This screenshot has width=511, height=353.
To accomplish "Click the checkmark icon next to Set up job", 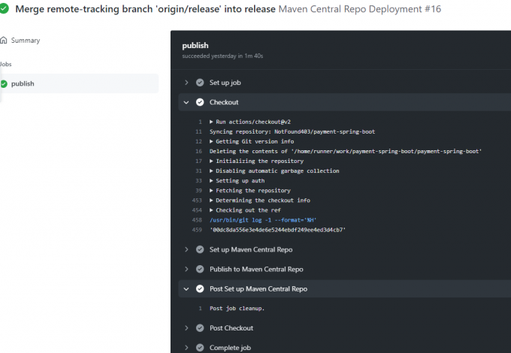I will point(200,83).
